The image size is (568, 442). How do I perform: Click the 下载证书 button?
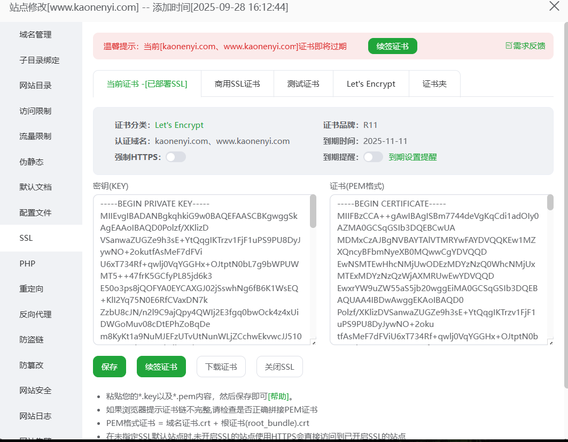221,367
